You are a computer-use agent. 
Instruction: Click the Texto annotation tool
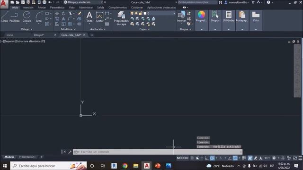pos(89,17)
